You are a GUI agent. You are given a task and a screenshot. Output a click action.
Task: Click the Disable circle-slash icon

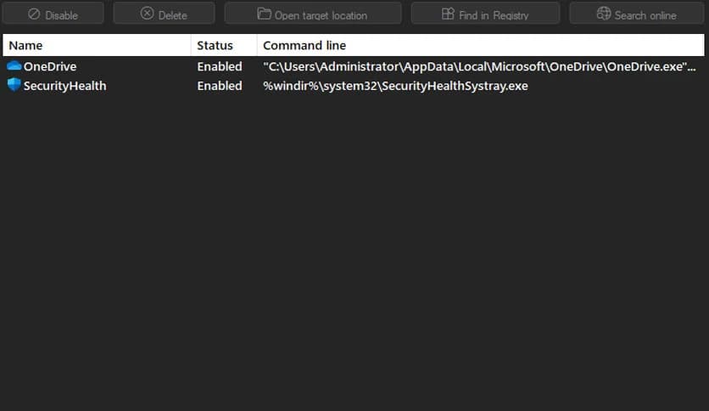pyautogui.click(x=34, y=14)
